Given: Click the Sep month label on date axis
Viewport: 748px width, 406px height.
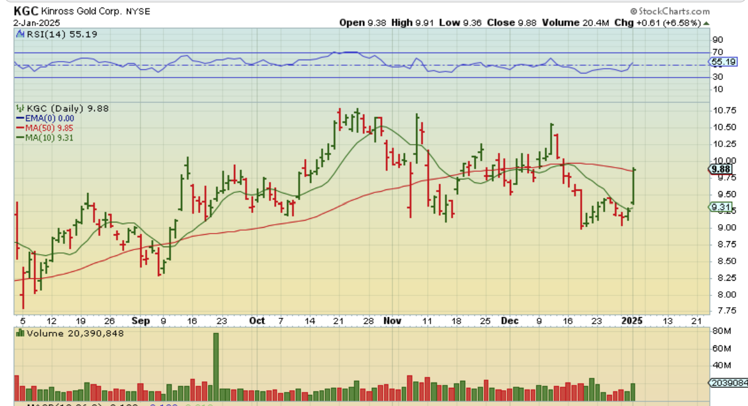Looking at the screenshot, I should coord(141,321).
